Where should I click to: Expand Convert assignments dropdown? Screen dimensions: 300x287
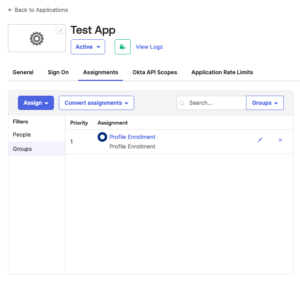coord(96,103)
